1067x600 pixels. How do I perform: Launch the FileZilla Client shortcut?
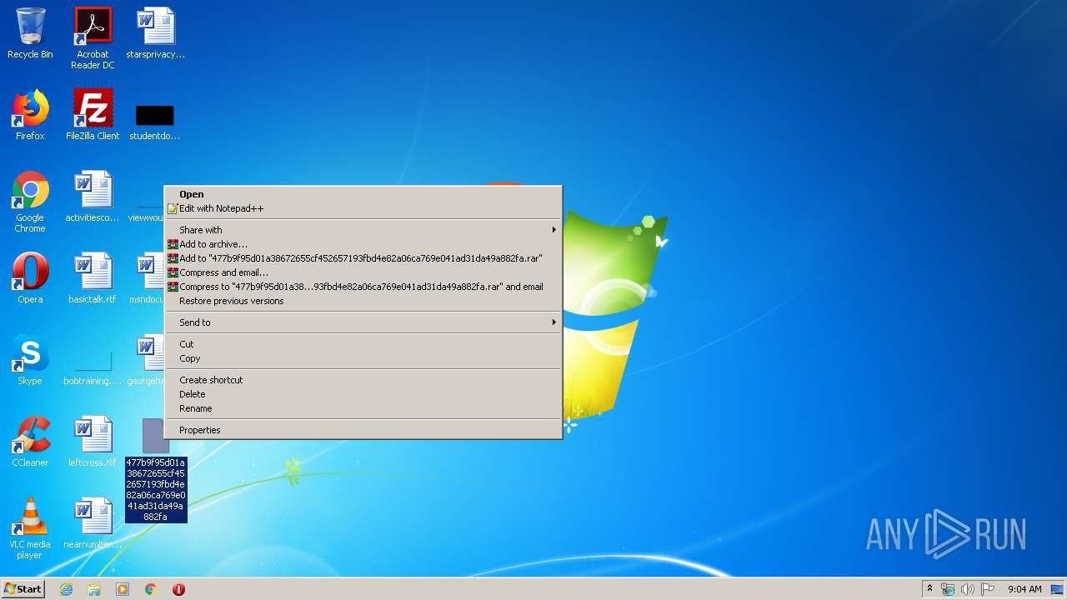93,115
